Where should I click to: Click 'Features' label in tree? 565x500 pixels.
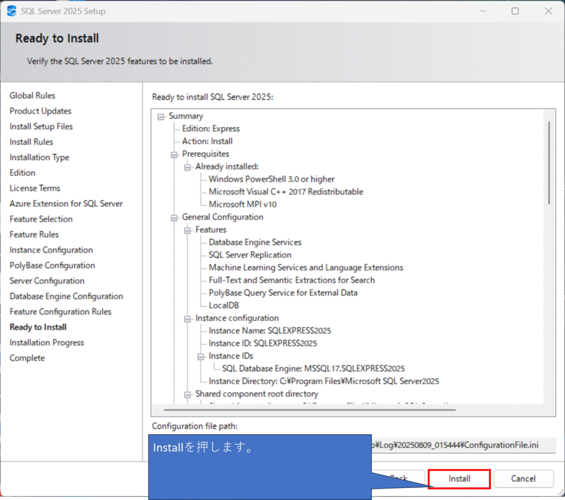[x=211, y=230]
